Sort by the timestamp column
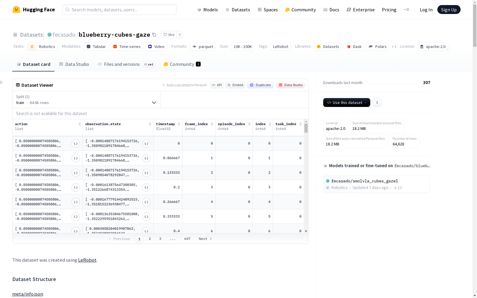 tap(179, 124)
